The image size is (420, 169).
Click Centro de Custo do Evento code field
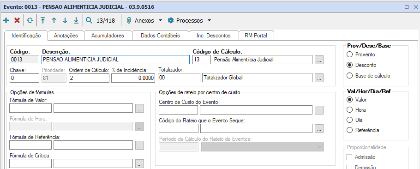click(179, 110)
